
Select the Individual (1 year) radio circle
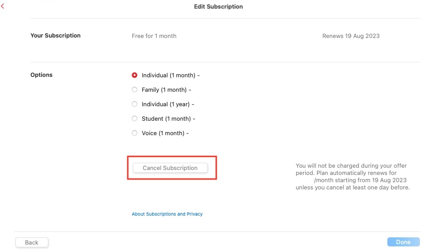135,104
